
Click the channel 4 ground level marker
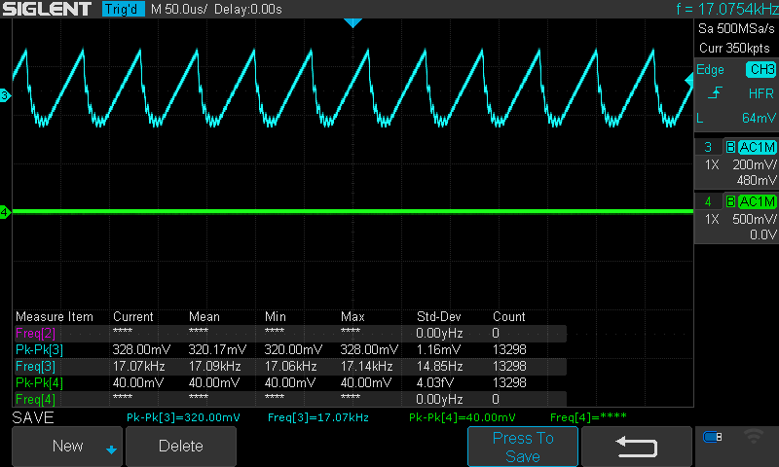pos(5,212)
